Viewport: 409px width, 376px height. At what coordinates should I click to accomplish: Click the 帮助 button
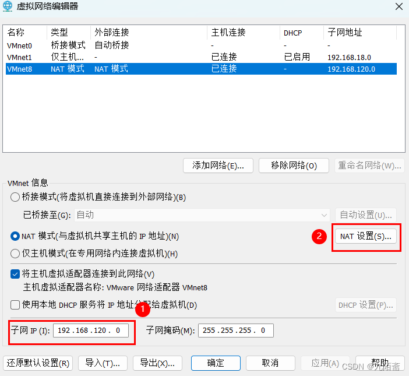(380, 363)
